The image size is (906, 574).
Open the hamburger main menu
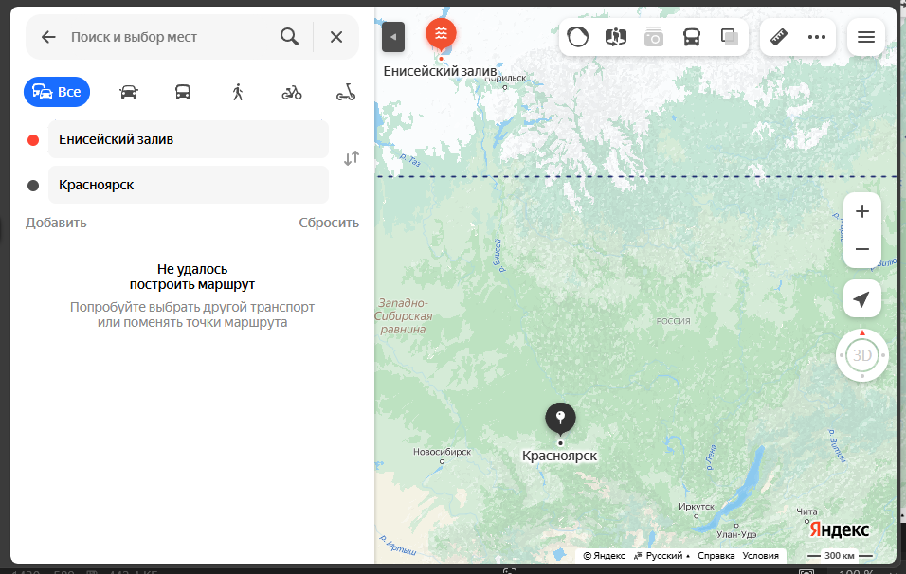[865, 37]
